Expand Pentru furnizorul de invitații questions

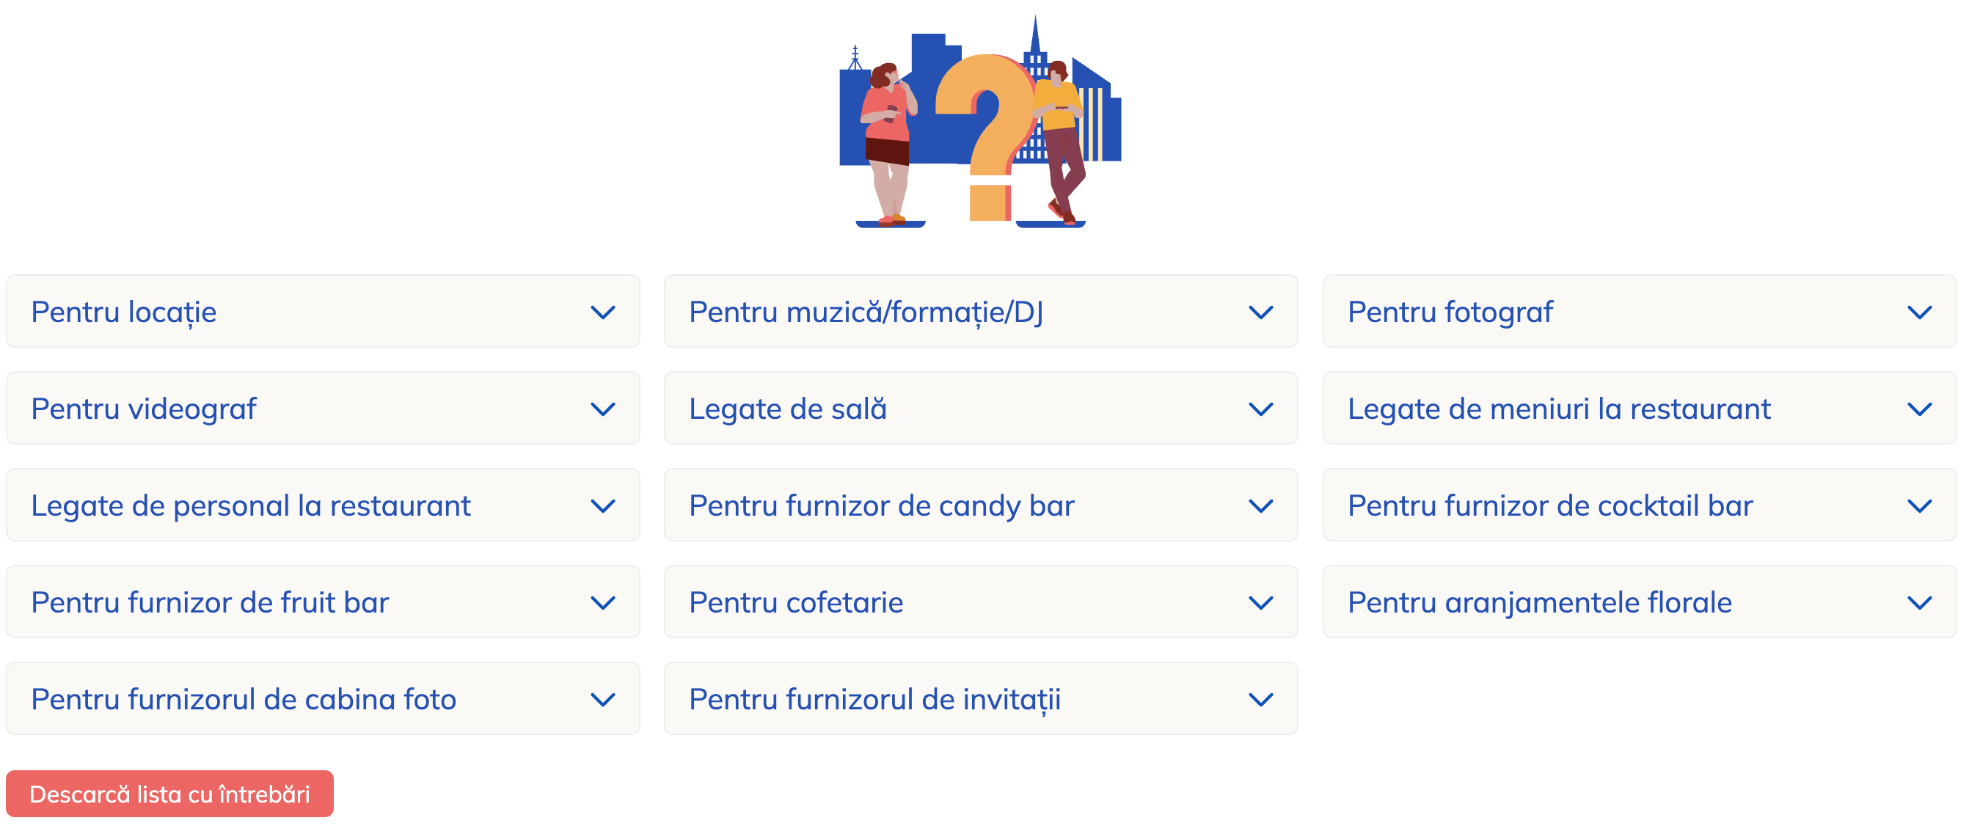point(980,699)
